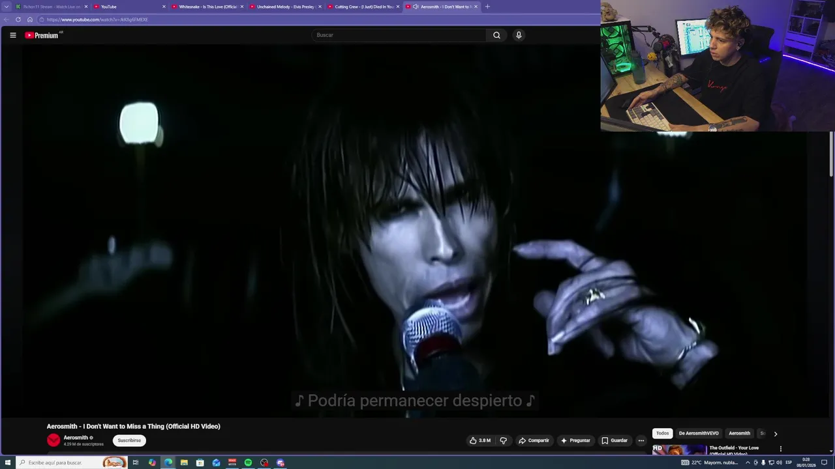This screenshot has height=469, width=835.
Task: Click the Buscar search field
Action: click(399, 35)
